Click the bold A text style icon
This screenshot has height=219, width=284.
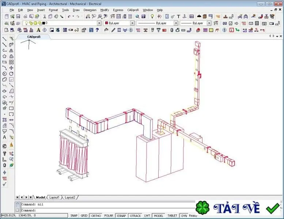[x=38, y=30]
